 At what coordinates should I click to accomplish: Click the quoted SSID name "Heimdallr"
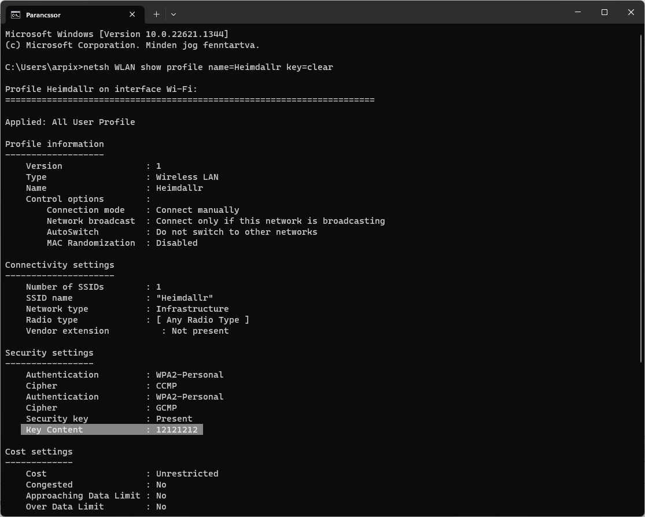(185, 298)
